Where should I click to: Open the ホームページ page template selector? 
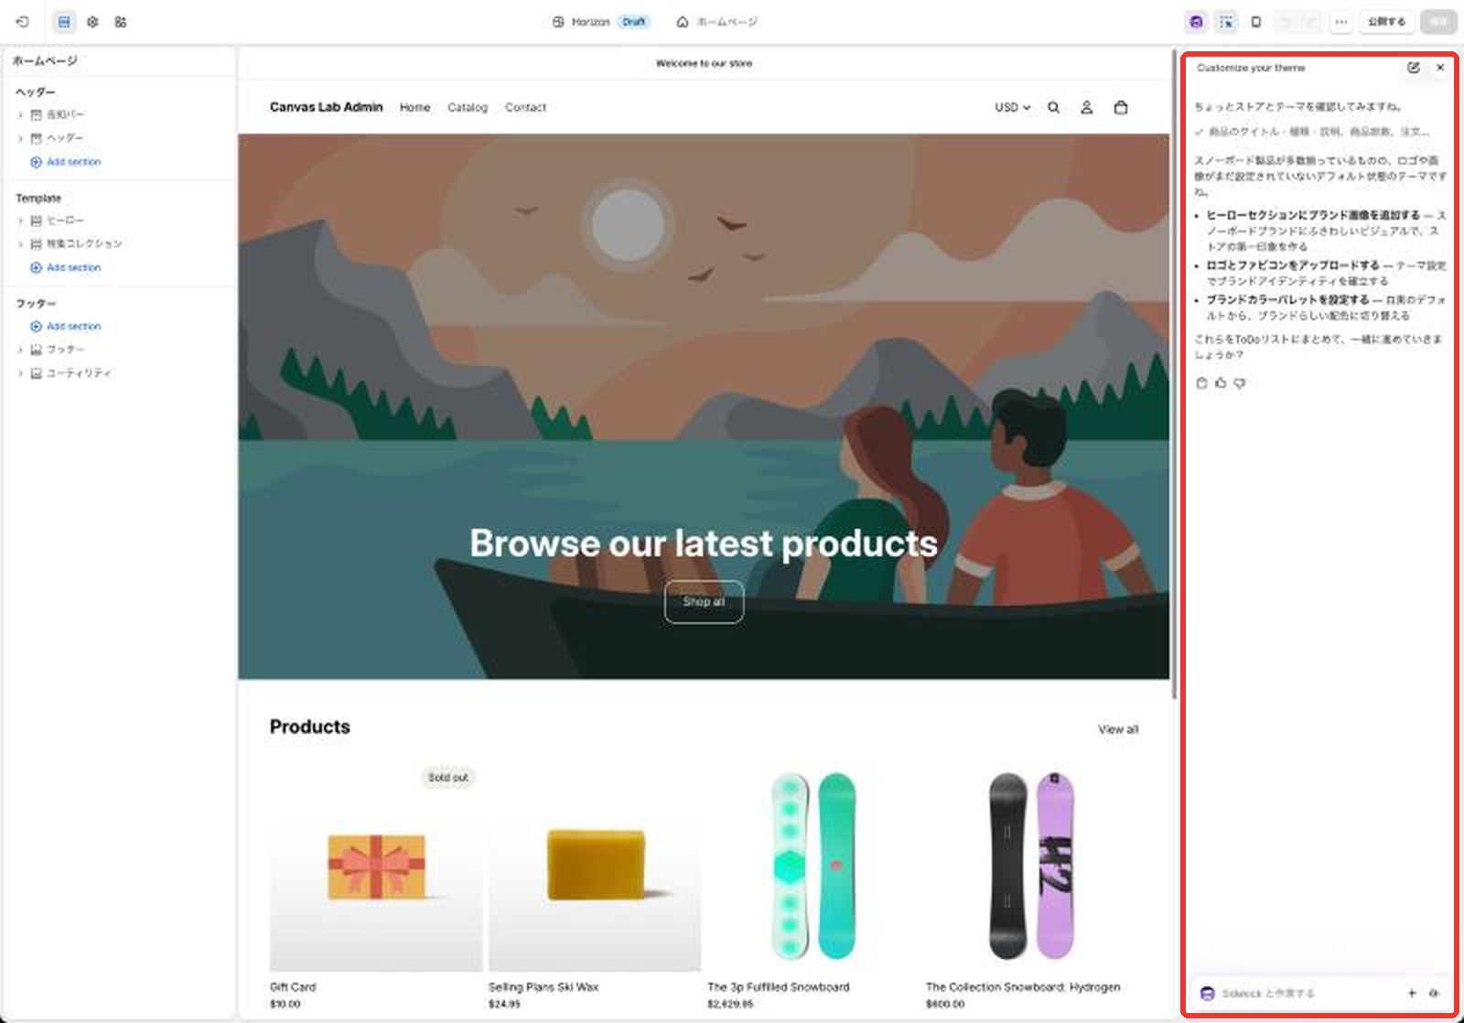[x=716, y=22]
